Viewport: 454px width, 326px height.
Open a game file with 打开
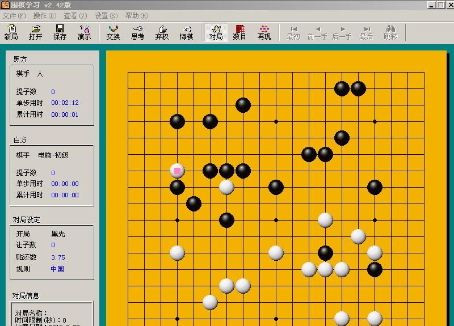point(36,32)
